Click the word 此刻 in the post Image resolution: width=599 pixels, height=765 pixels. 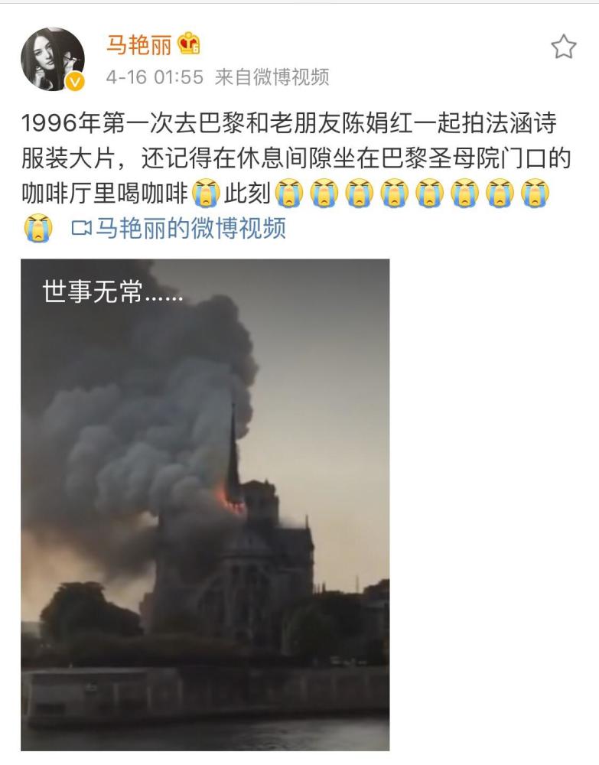click(247, 194)
